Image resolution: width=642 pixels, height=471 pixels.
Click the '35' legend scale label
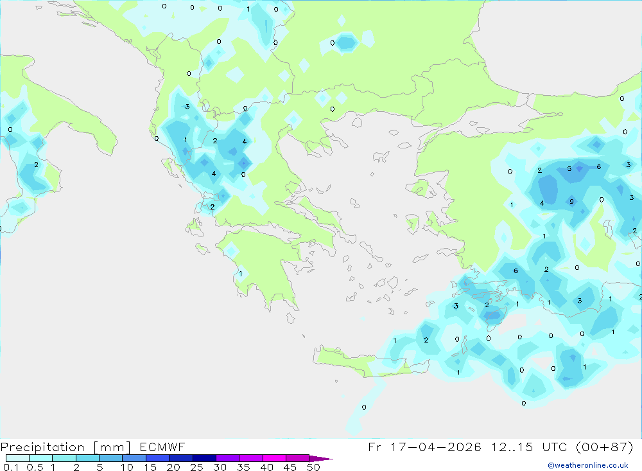point(243,467)
